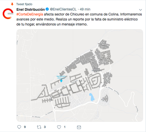146x132 pixels.
Task: Click the reply count 9
Action: tap(25, 127)
